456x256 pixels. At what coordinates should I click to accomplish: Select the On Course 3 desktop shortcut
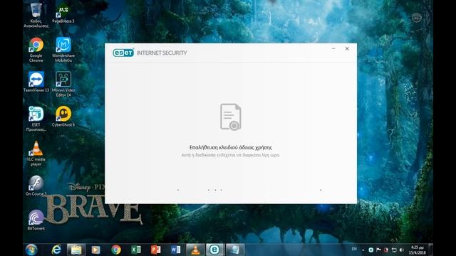coord(36,186)
